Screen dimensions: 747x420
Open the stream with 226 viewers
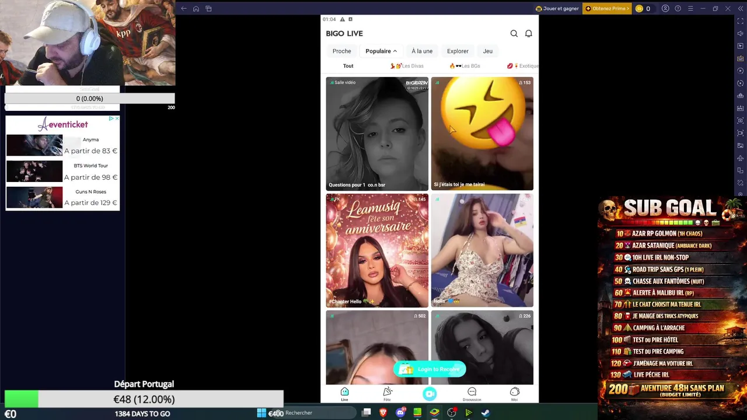(x=482, y=348)
